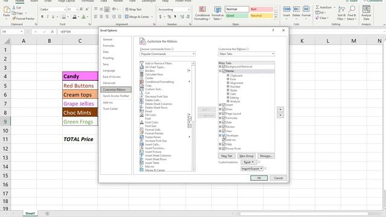Click the Merge & Center icon
Screen dimensions: 386x217
coord(127,17)
